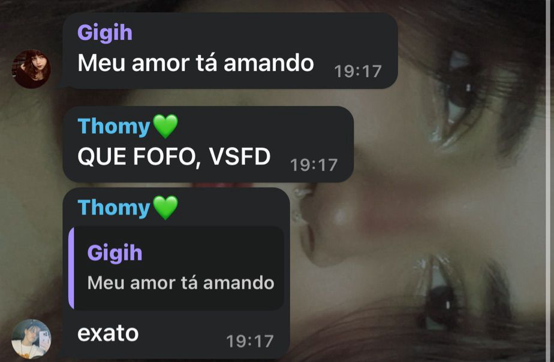Tap the Gigih name inside the quoted reply
554x362 pixels.
[115, 253]
